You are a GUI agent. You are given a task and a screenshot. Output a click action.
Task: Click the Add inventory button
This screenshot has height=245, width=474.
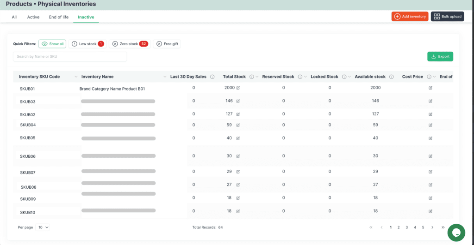click(x=410, y=16)
